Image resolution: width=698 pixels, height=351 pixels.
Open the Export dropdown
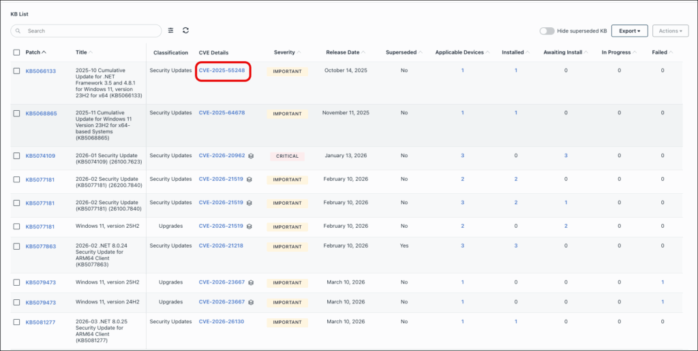[x=629, y=31]
